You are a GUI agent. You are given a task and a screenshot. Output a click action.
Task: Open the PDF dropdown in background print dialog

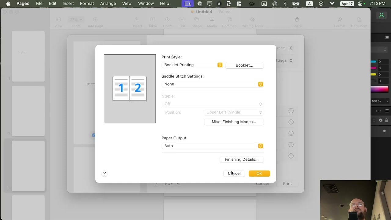point(172,183)
